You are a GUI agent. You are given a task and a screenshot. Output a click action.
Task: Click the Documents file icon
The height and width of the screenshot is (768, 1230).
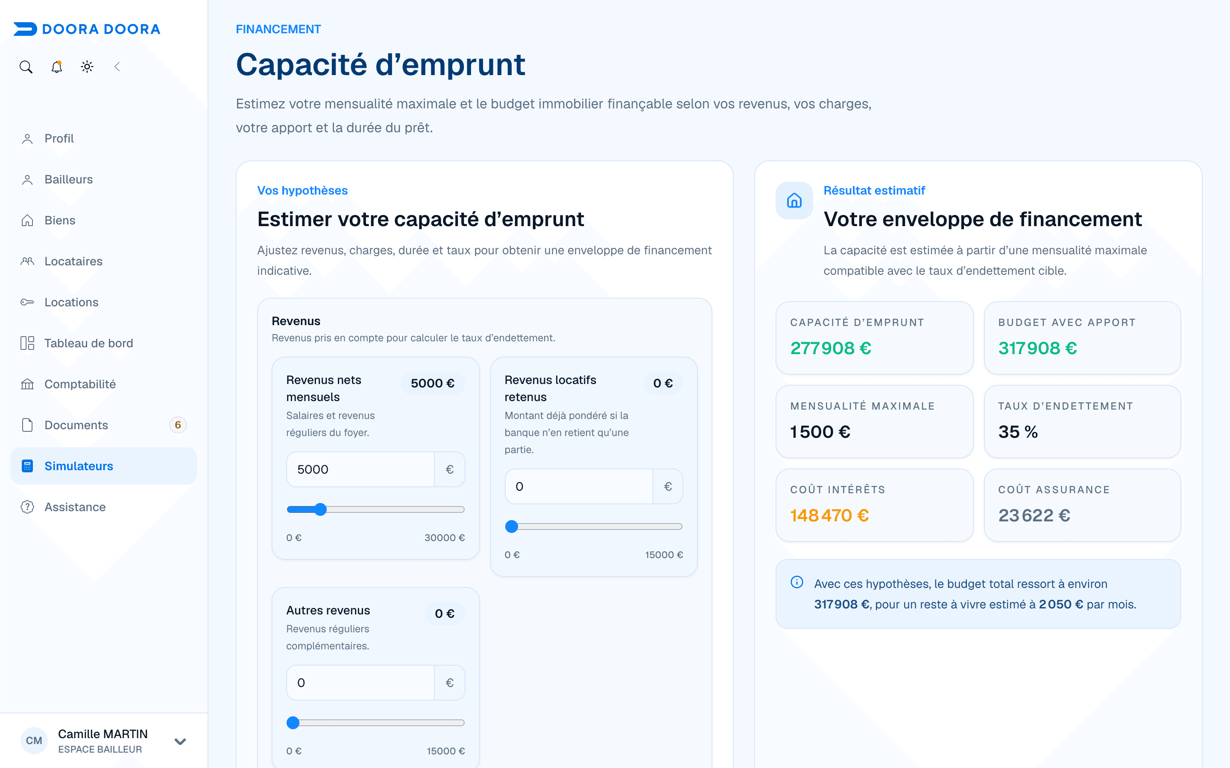[27, 425]
